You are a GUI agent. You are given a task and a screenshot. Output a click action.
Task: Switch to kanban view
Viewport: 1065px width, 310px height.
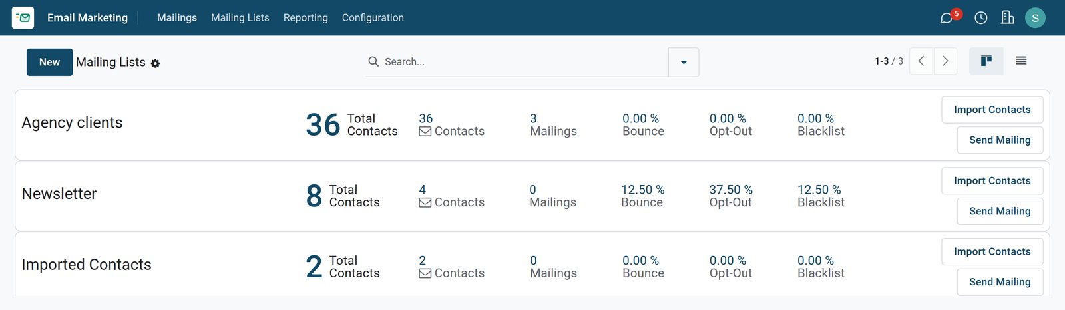[x=986, y=61]
